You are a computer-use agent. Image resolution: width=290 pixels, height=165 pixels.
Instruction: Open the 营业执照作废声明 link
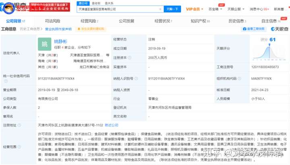click(x=58, y=29)
